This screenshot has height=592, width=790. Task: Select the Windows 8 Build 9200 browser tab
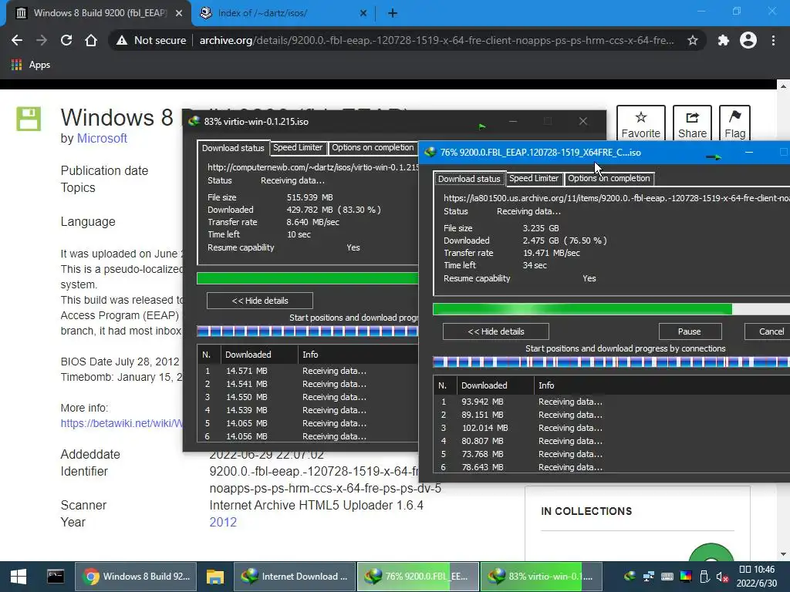100,13
